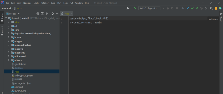
Task: Toggle the Project tool window tab
Action: click(2, 17)
